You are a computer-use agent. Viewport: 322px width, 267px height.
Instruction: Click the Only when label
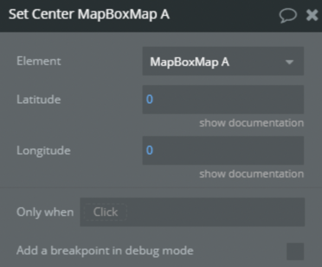point(45,212)
